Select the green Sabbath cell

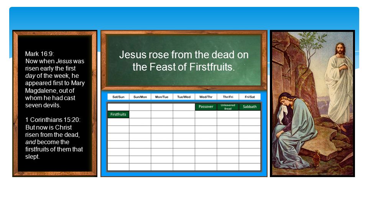point(250,107)
